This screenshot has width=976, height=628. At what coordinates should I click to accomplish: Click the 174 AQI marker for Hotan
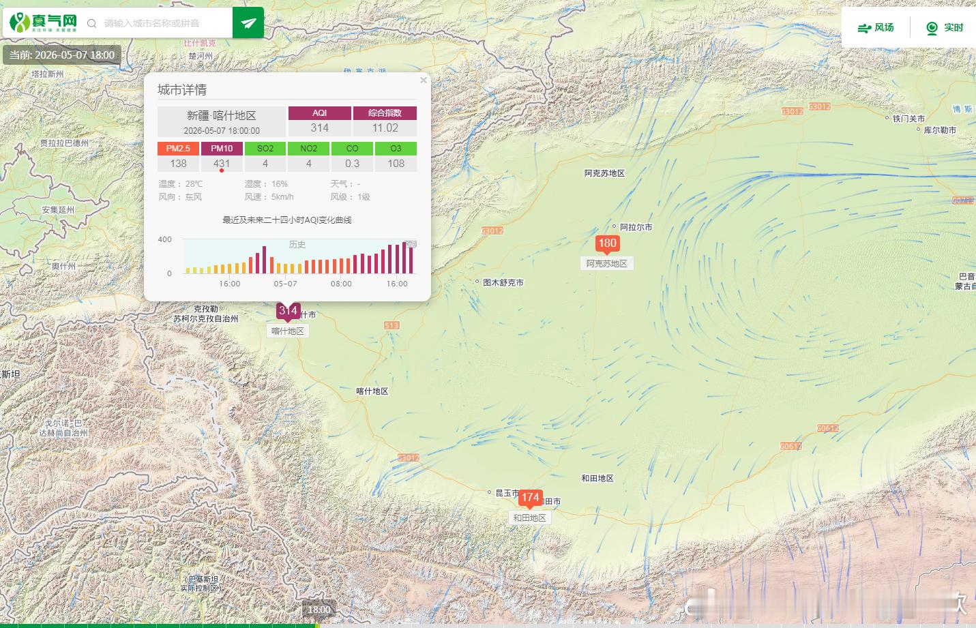tap(530, 498)
